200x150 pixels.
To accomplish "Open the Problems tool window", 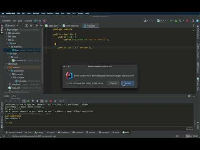I will 63,132.
